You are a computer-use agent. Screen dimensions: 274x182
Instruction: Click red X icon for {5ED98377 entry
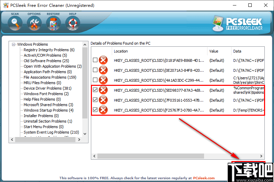(103, 90)
